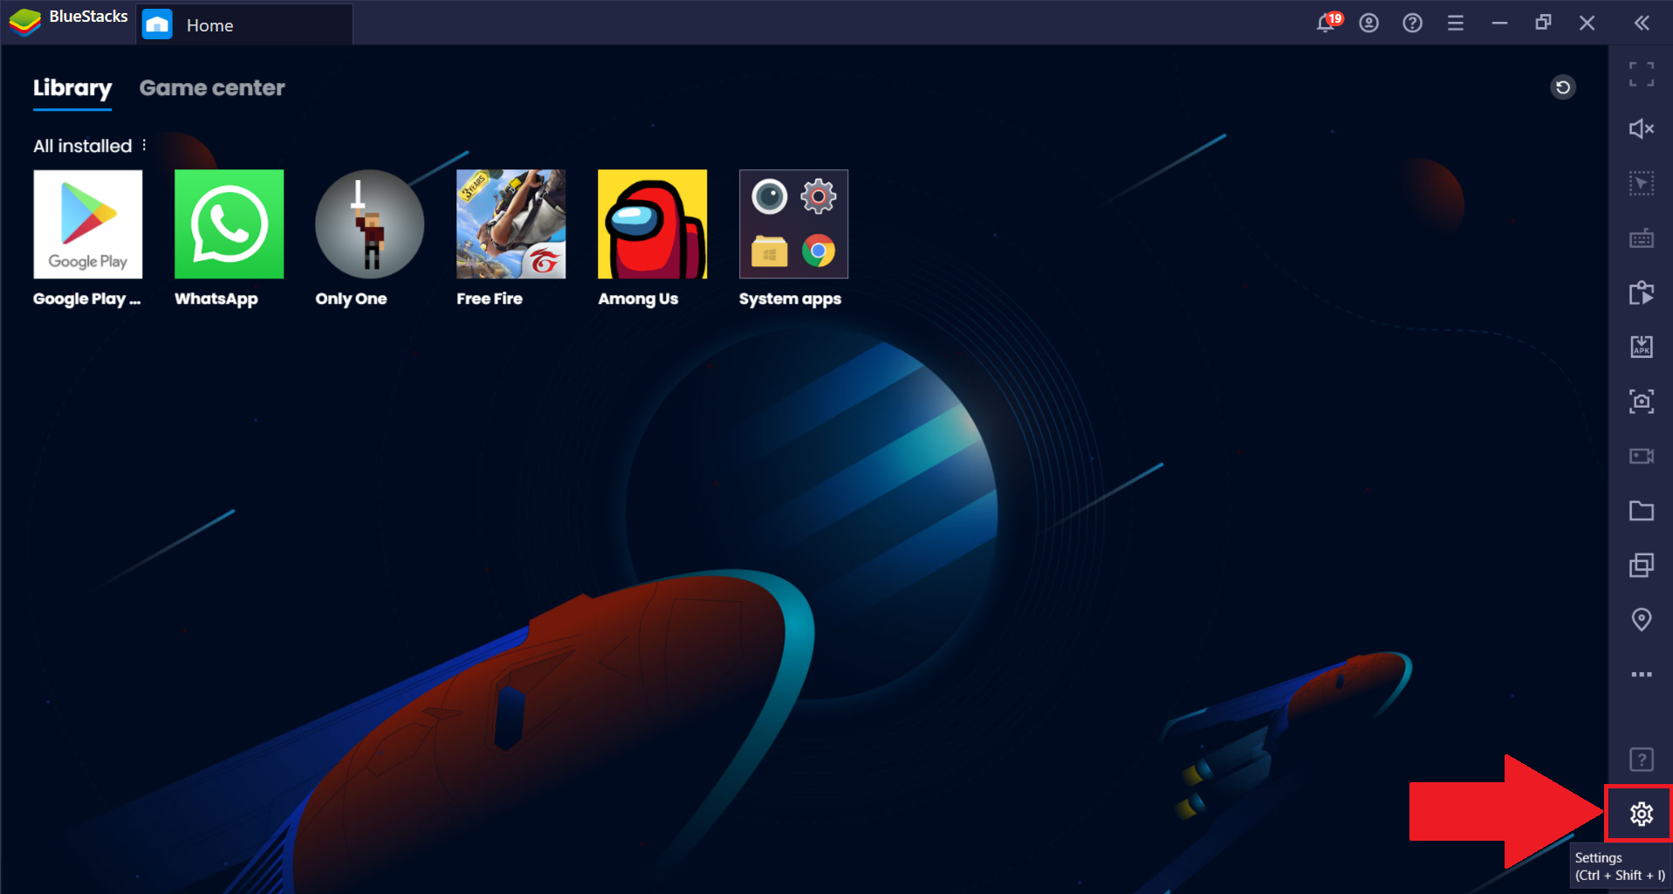Open the help question mark in title bar

[1412, 23]
